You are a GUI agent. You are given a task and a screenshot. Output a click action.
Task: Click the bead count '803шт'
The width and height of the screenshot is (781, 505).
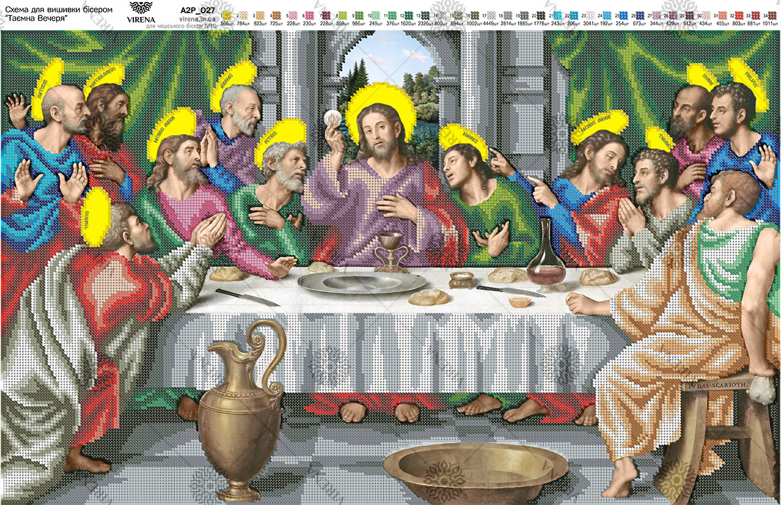[x=738, y=23]
